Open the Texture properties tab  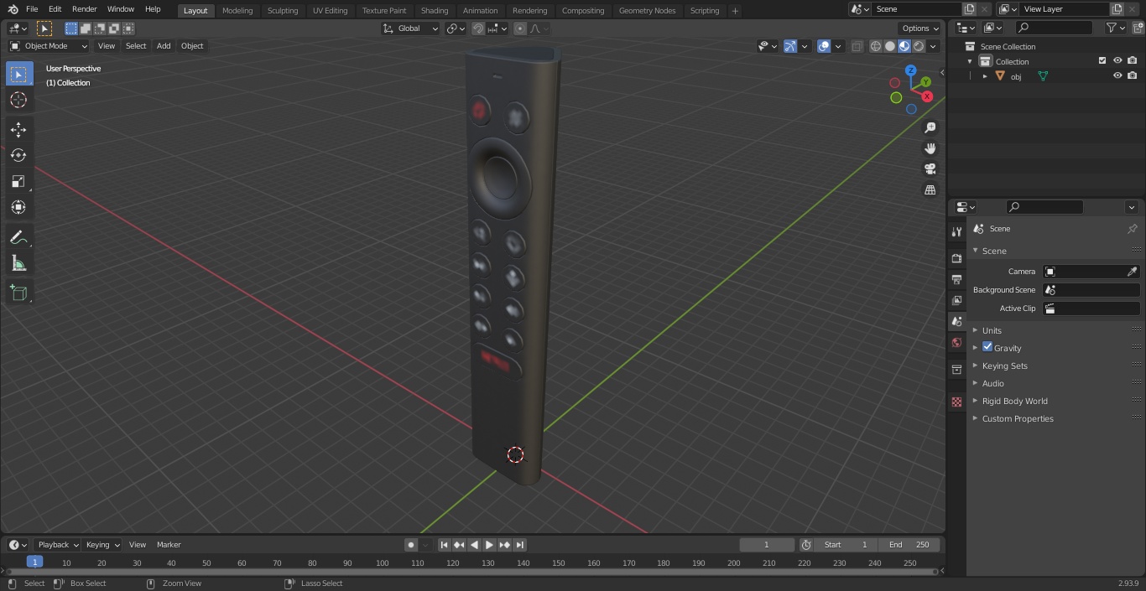coord(956,402)
